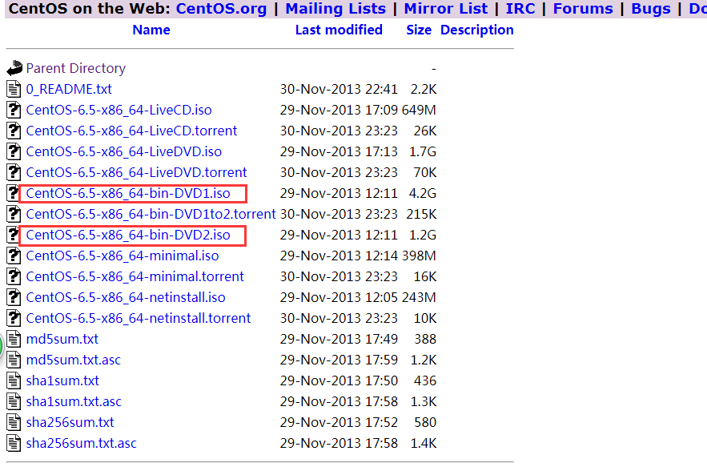The width and height of the screenshot is (707, 471).
Task: Click the unknown-file icon beside CentOS-6.5-x86_64-bin-DVD1to2.torrent
Action: click(14, 214)
